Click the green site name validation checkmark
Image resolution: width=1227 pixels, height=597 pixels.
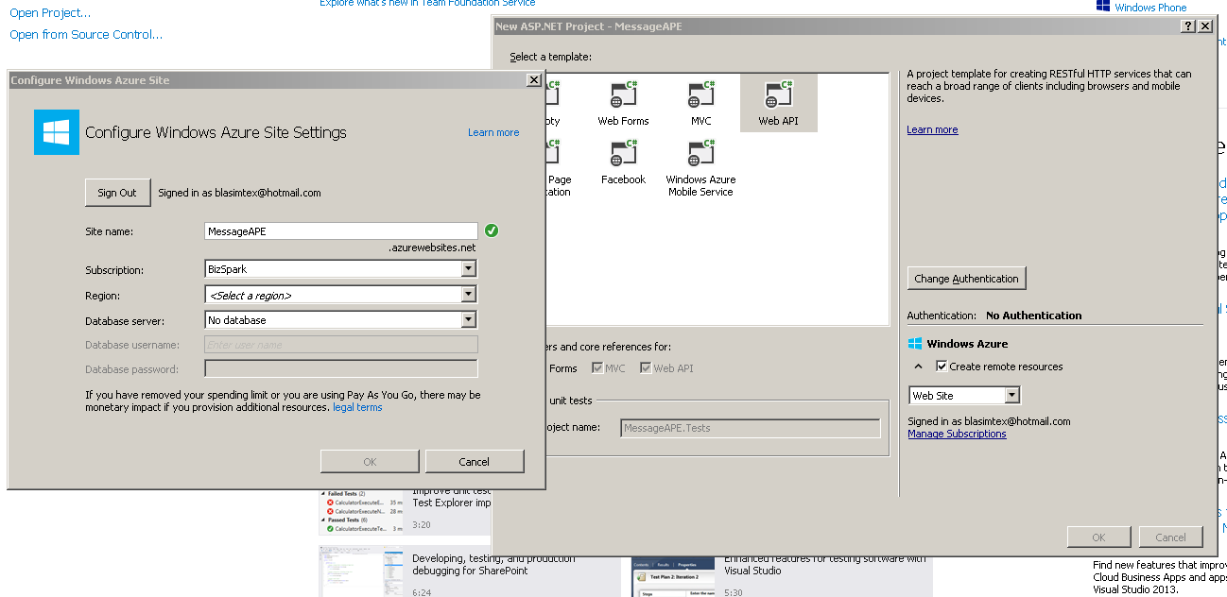point(492,230)
